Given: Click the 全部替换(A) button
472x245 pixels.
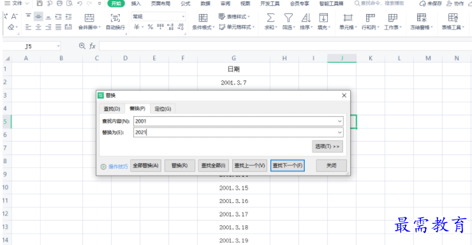Looking at the screenshot, I should [x=145, y=165].
